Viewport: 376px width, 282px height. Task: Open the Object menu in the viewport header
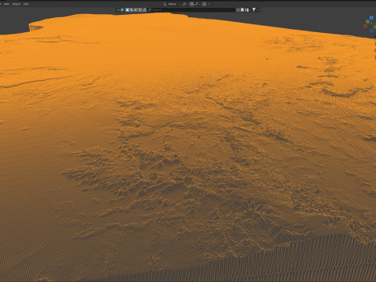pos(16,4)
